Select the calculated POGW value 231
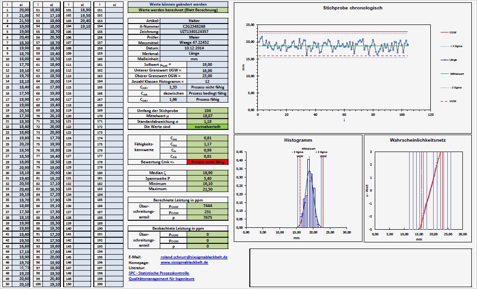The width and height of the screenshot is (477, 289). click(207, 212)
